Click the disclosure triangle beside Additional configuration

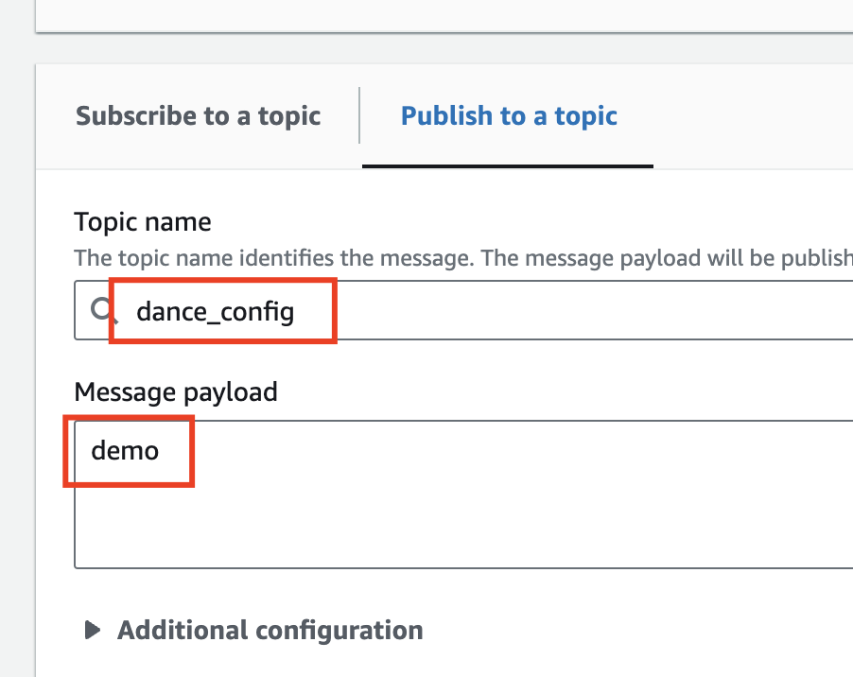pyautogui.click(x=92, y=630)
